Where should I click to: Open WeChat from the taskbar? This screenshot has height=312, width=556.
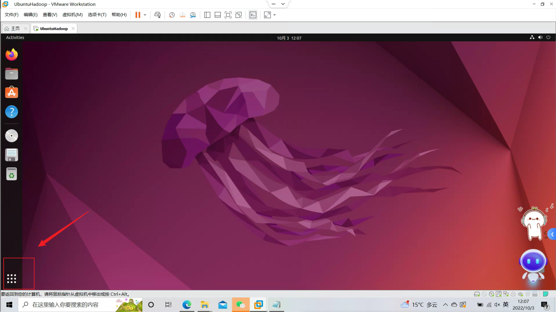(241, 305)
